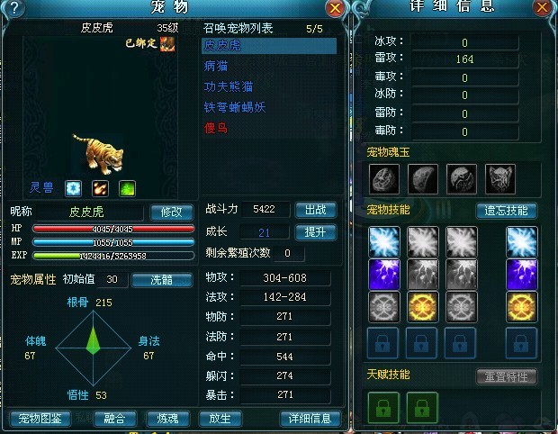The width and height of the screenshot is (558, 434).
Task: Select the fire skill icon below tiger
Action: (x=101, y=188)
